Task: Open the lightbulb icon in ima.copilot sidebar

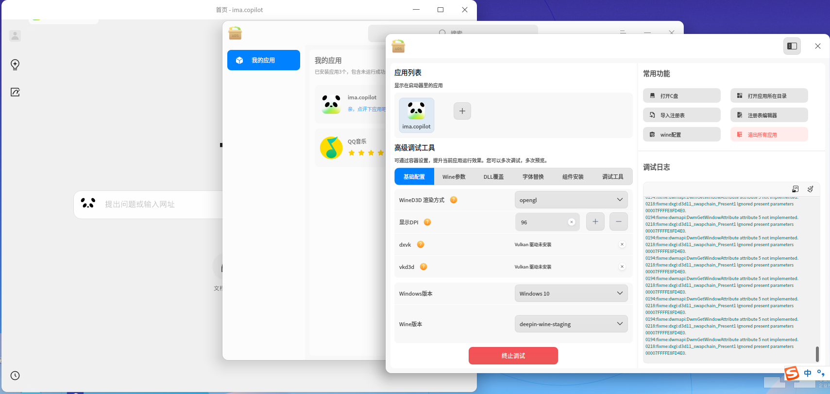Action: click(x=15, y=64)
